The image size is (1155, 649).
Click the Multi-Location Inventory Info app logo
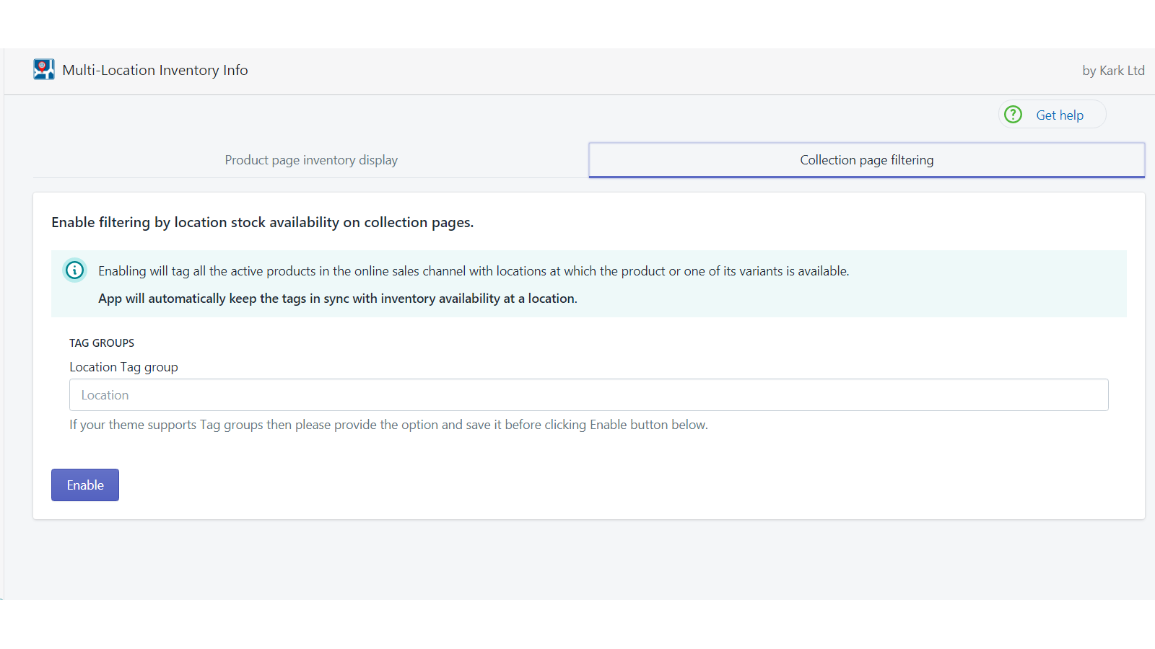pos(43,69)
